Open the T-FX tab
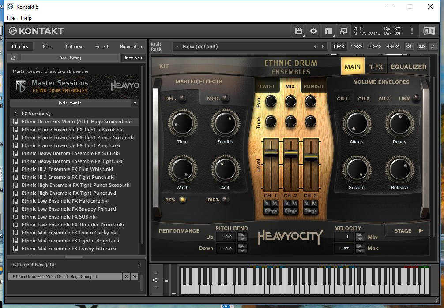444x308 pixels. 376,67
